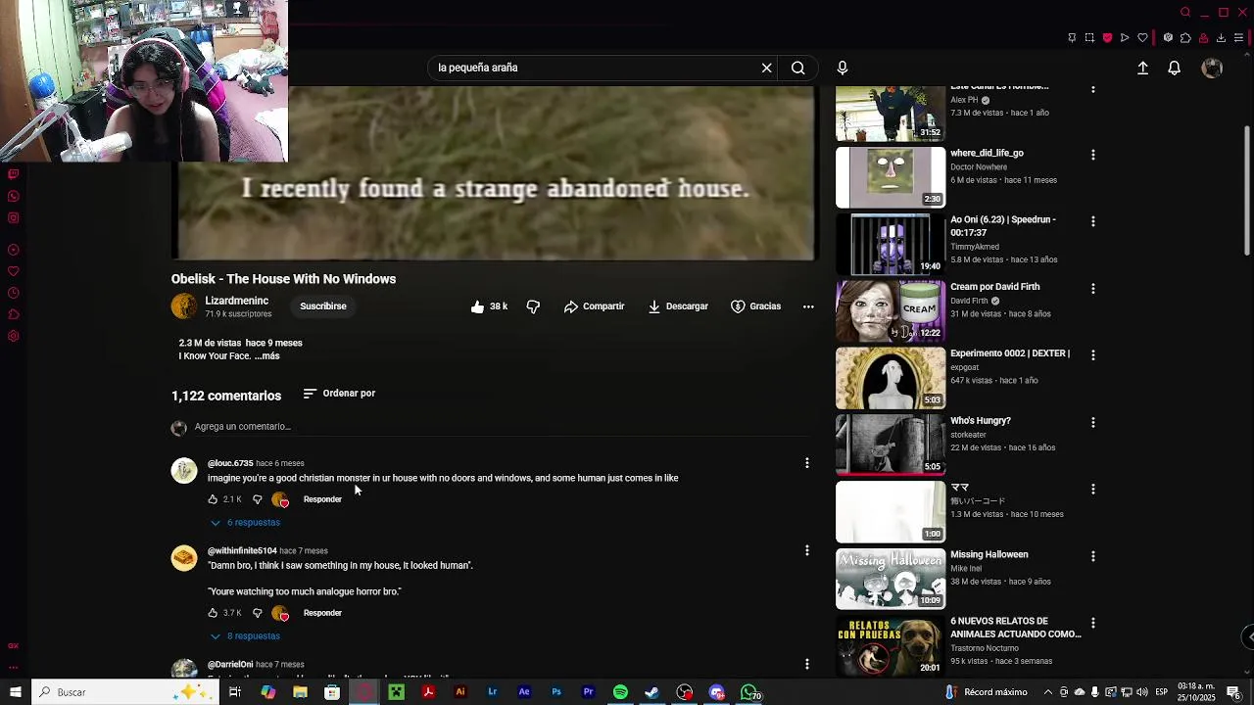This screenshot has width=1254, height=705.
Task: Open @withinfinite5104 comment options menu
Action: tap(807, 550)
